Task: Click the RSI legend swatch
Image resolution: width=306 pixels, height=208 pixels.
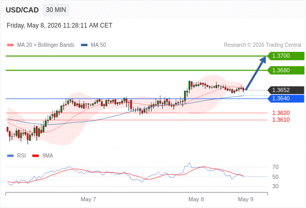Action: (x=10, y=156)
